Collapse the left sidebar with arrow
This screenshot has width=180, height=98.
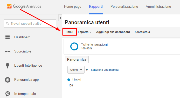(x=60, y=18)
